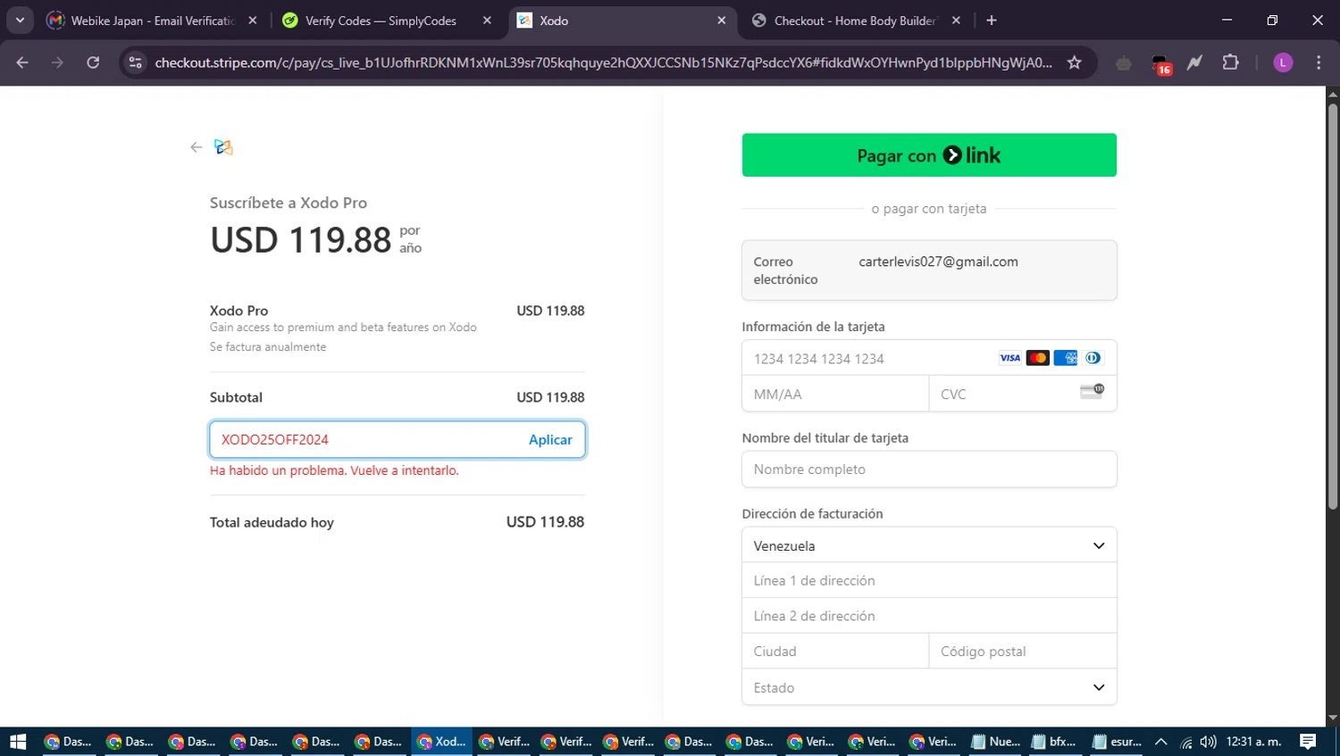The height and width of the screenshot is (756, 1340).
Task: Open the Windows notification center
Action: pos(1309,742)
